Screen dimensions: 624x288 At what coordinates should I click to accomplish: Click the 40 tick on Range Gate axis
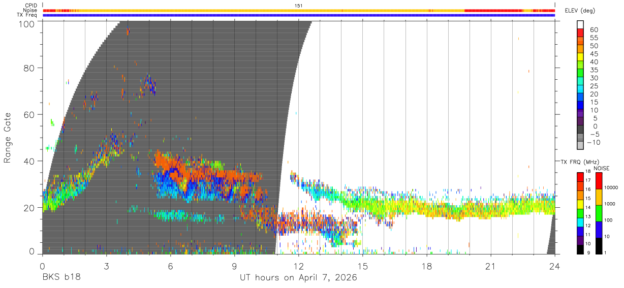tap(29, 161)
